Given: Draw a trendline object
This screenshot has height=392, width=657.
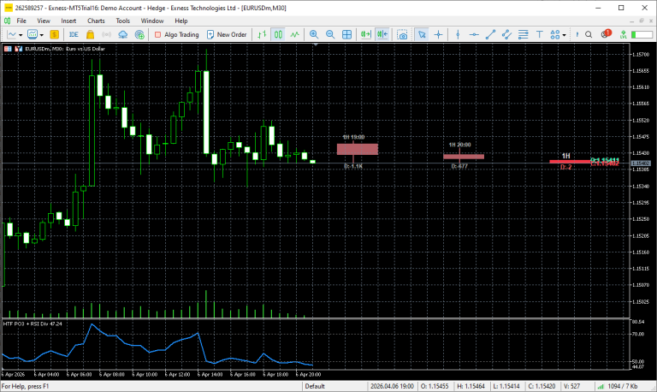Looking at the screenshot, I should pyautogui.click(x=490, y=34).
